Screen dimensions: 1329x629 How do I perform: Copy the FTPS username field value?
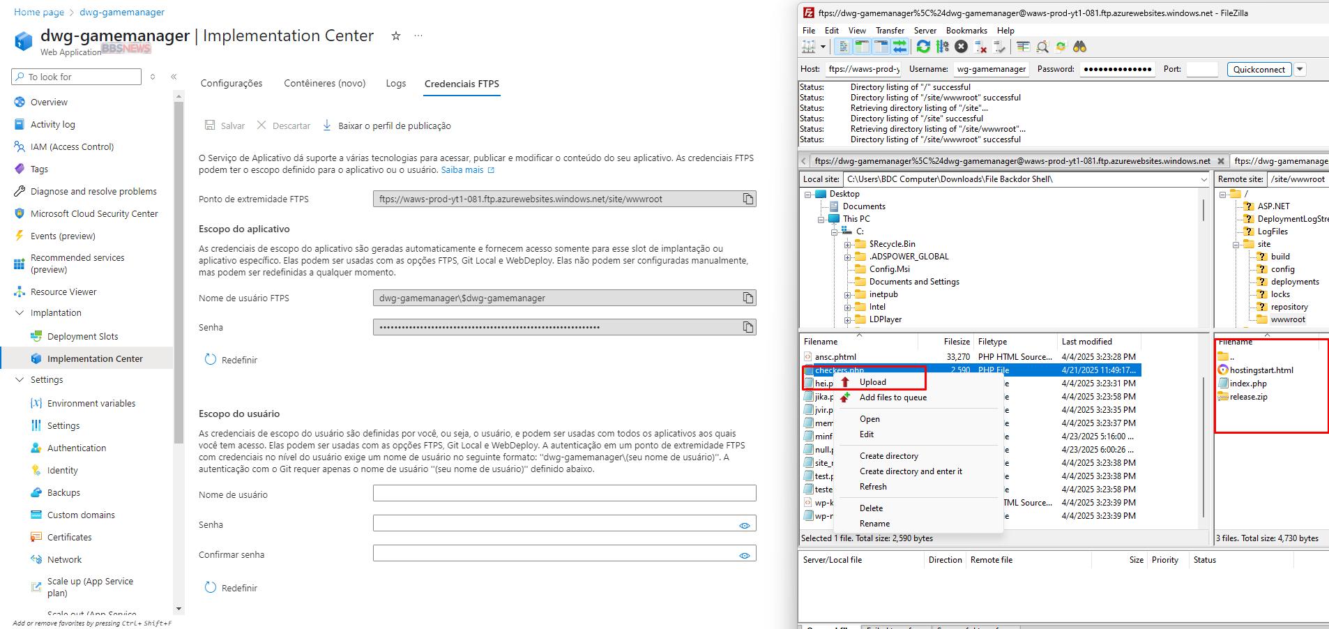pos(747,298)
